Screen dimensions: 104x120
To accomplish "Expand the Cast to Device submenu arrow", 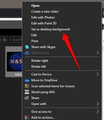I will tap(98, 74).
